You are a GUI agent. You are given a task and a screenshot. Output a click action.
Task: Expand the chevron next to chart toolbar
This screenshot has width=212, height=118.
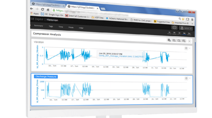point(189,41)
